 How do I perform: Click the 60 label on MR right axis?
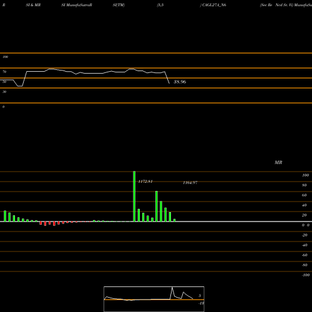click(x=305, y=195)
